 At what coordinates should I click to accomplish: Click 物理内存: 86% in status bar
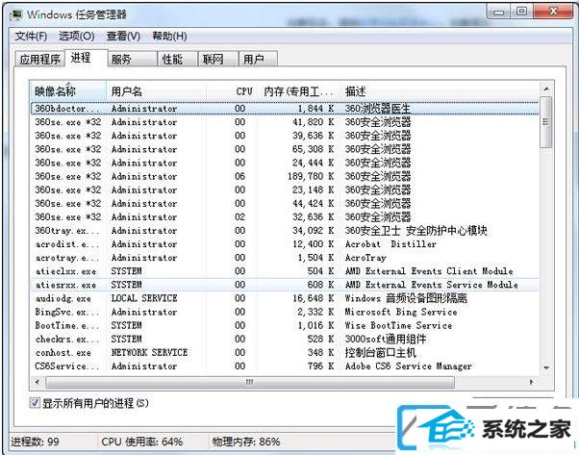pos(246,442)
